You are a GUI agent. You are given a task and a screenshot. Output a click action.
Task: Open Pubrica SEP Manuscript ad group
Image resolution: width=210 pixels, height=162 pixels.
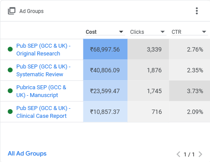(x=41, y=91)
